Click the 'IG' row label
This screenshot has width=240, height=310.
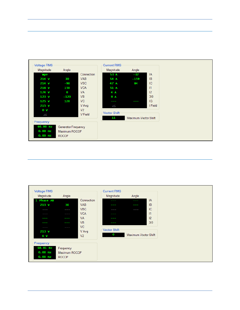coord(151,101)
